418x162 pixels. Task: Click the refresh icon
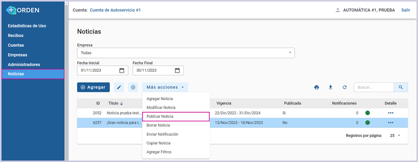coord(345,88)
